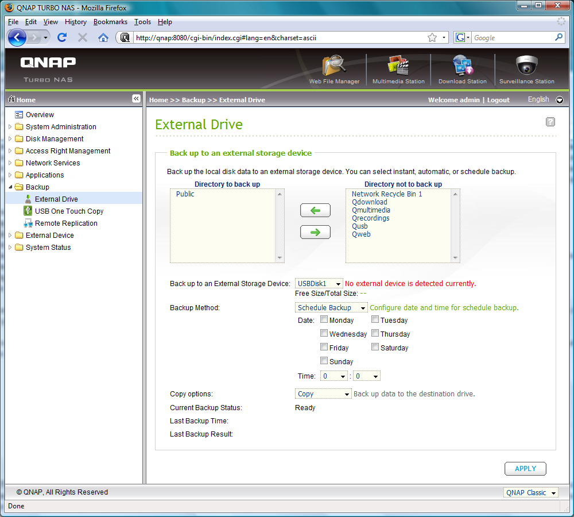Open the Tools menu
Image resolution: width=574 pixels, height=517 pixels.
pyautogui.click(x=142, y=22)
